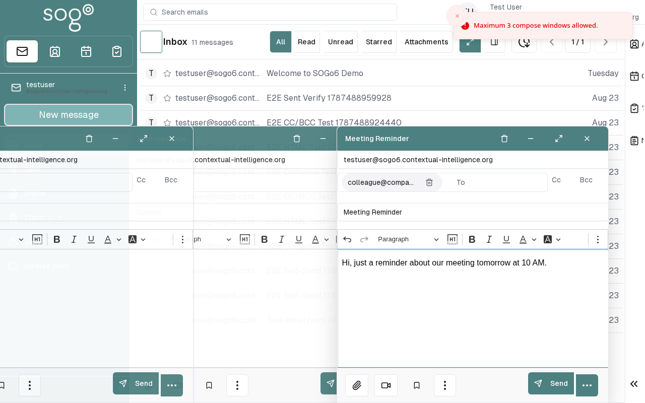Show Cc field in leftmost compose window
Screen dimensions: 645x403
click(x=141, y=180)
